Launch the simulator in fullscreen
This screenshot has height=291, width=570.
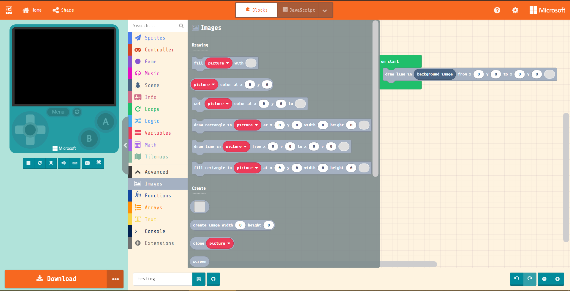coord(99,163)
